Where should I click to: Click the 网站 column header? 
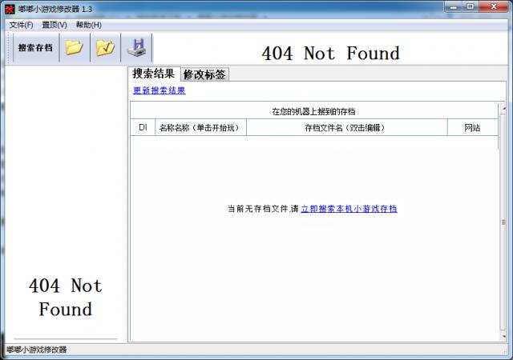(472, 127)
